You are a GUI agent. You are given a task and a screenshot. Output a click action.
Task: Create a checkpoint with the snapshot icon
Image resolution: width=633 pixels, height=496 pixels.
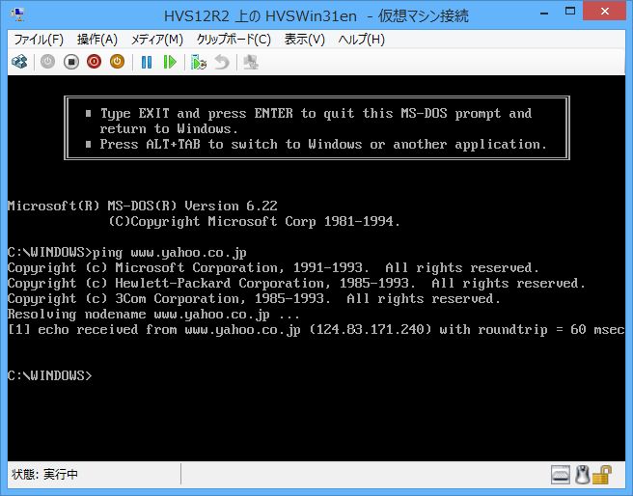coord(199,62)
